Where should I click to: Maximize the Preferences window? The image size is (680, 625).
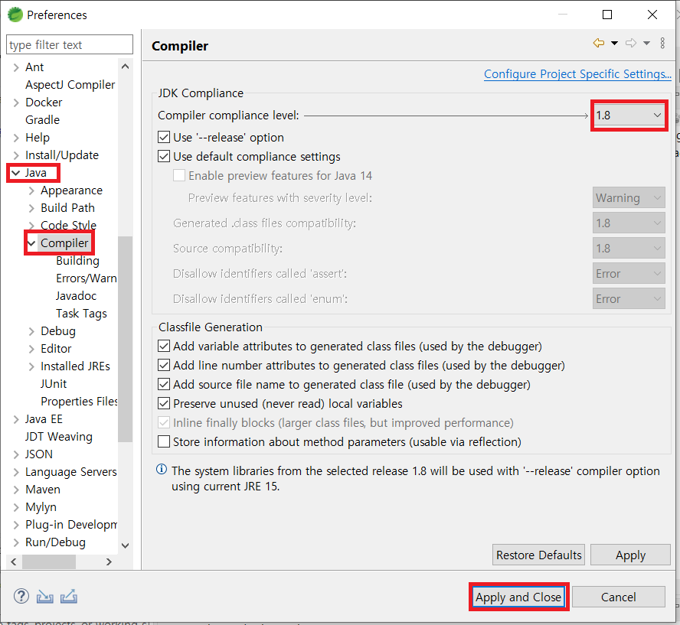[607, 15]
